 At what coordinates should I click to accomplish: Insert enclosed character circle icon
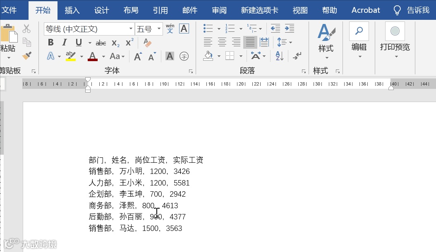pos(184,57)
